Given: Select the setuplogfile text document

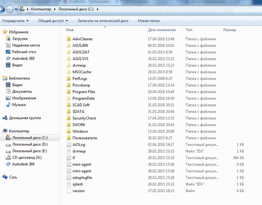Looking at the screenshot, I should 82,178.
